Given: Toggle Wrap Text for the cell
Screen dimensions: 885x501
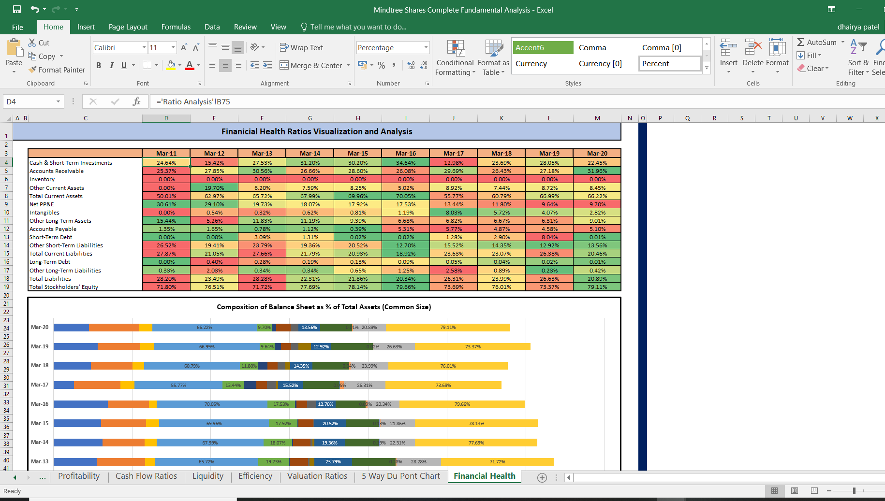Looking at the screenshot, I should [x=301, y=47].
